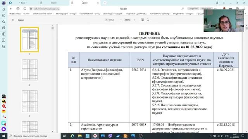Open collections icon in browser sidebar
The image size is (248, 139).
coord(3,28)
